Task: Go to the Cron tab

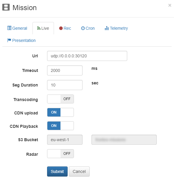Action: pos(88,28)
